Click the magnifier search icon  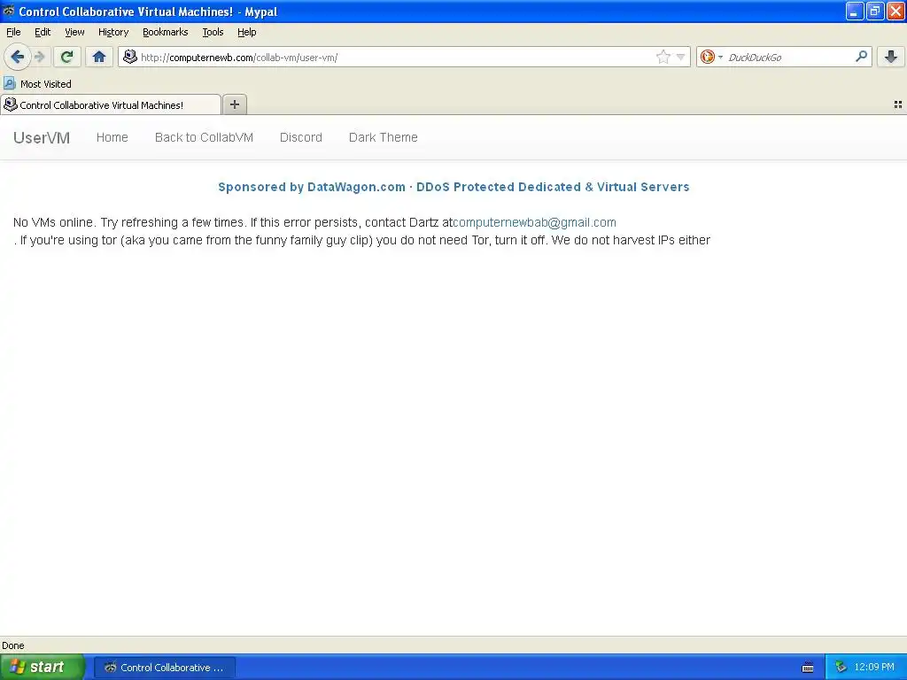(861, 56)
